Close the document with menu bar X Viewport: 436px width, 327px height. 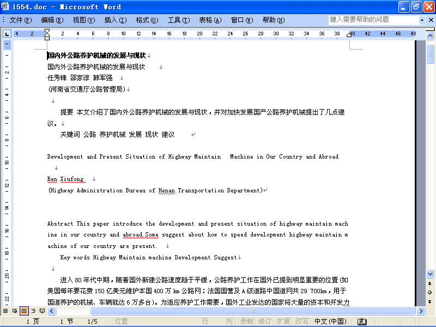pyautogui.click(x=431, y=20)
